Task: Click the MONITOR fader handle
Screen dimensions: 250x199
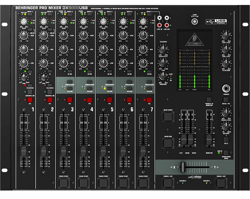Action: (209, 139)
